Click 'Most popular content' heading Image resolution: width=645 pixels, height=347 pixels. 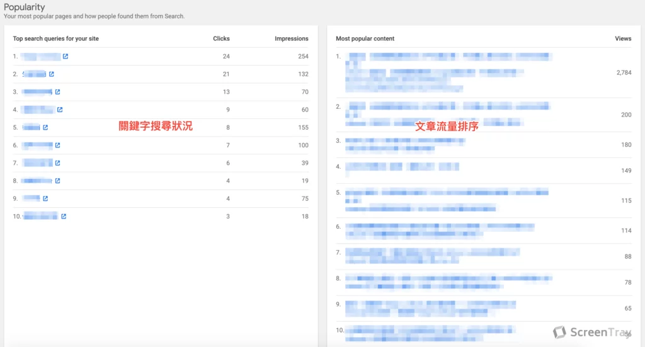[365, 38]
